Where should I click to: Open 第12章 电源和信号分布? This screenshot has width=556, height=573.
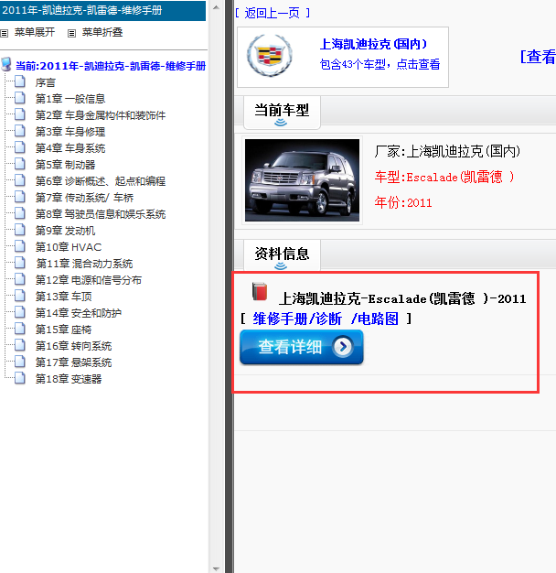click(x=89, y=280)
